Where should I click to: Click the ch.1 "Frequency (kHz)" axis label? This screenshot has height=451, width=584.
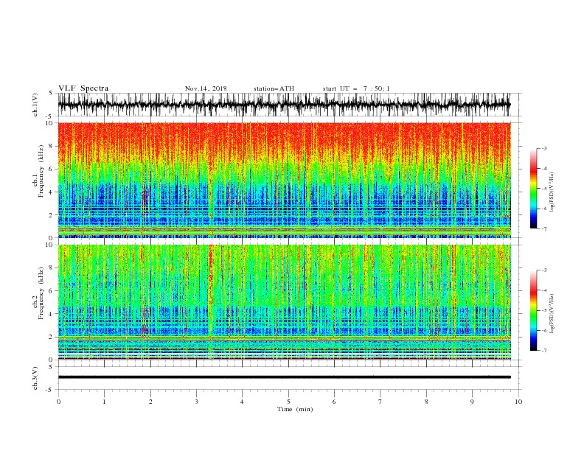pos(41,169)
